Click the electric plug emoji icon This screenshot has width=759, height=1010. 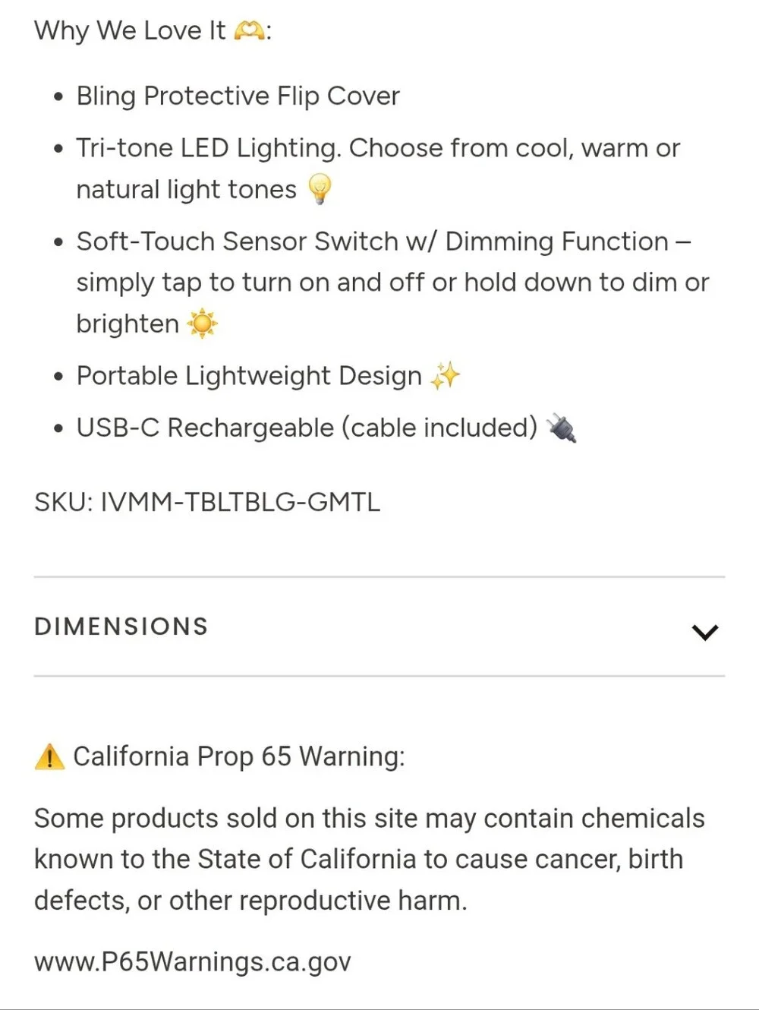(x=562, y=428)
